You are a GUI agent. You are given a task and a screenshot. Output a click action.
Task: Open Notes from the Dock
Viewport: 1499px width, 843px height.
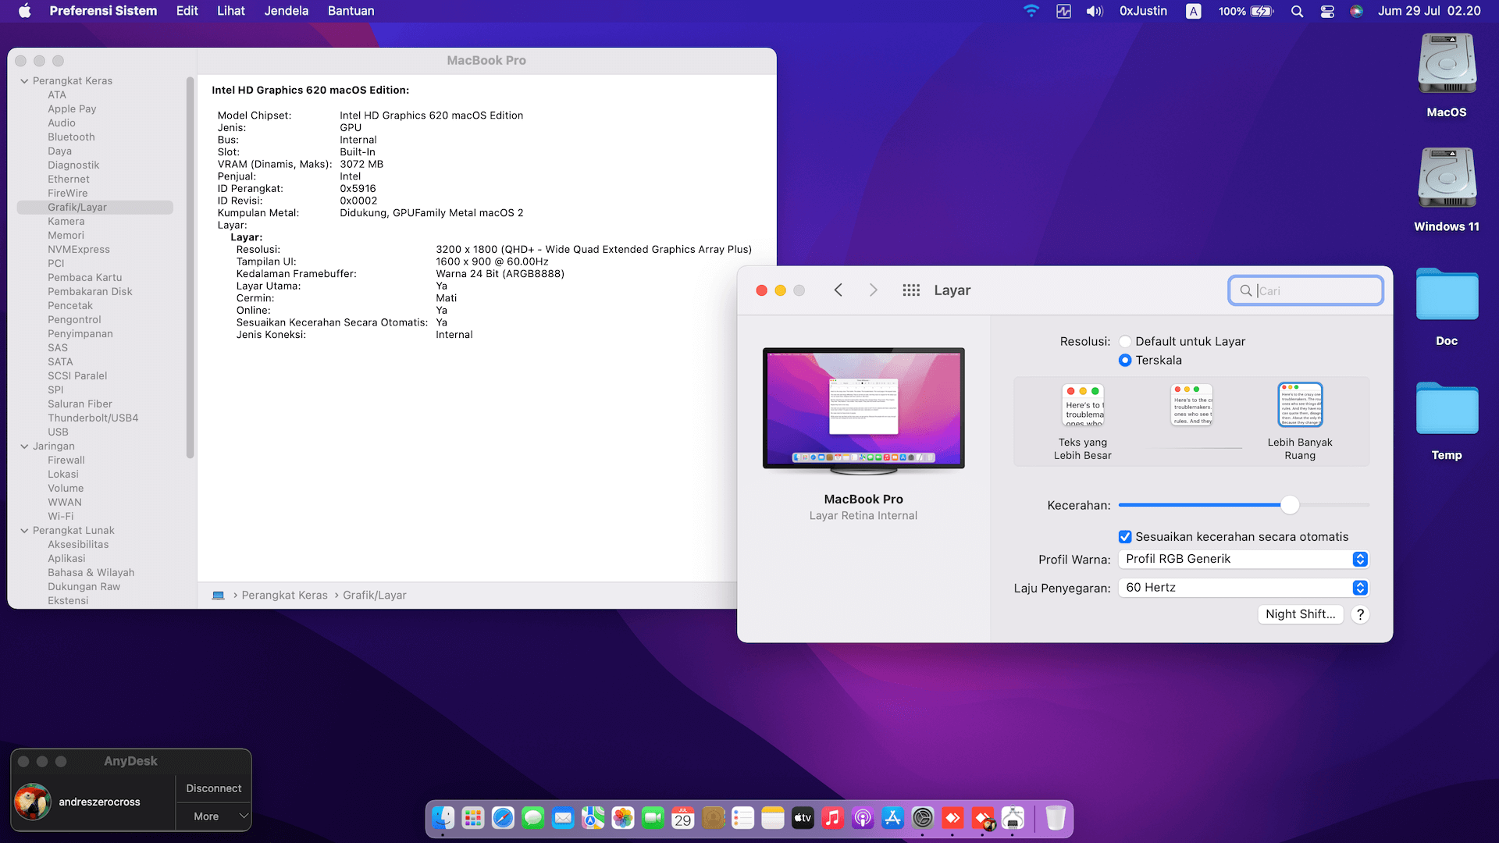(x=773, y=818)
